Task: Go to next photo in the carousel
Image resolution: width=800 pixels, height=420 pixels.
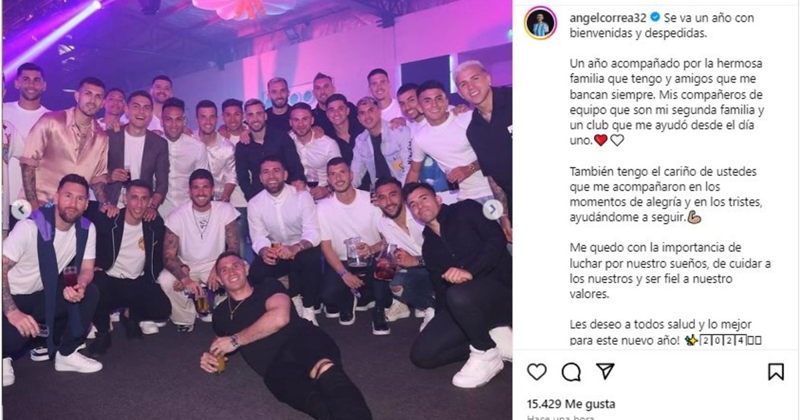Action: tap(493, 210)
